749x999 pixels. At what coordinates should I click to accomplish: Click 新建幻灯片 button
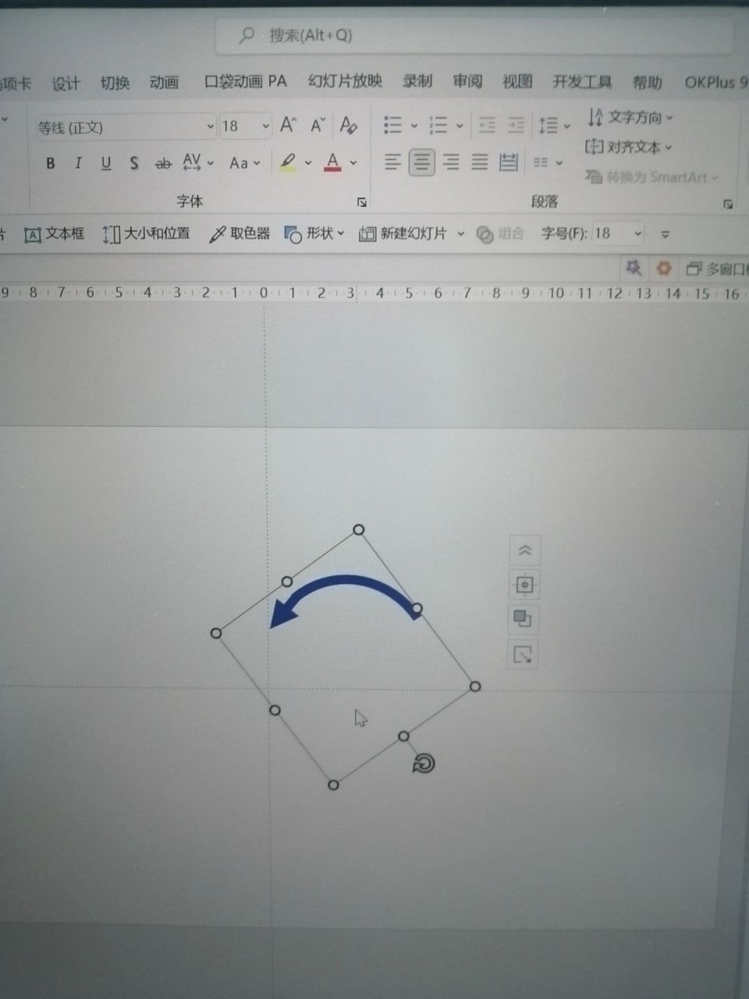pyautogui.click(x=404, y=233)
